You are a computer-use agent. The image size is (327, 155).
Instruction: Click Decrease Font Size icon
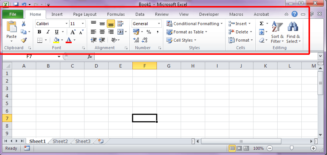click(x=81, y=32)
